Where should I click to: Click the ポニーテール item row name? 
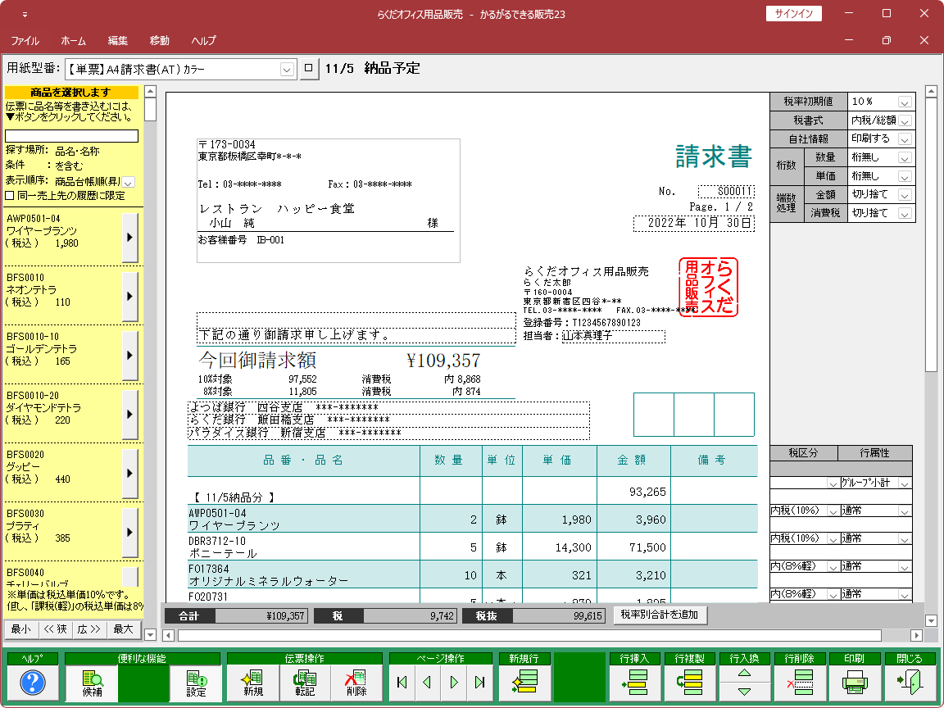coord(224,553)
